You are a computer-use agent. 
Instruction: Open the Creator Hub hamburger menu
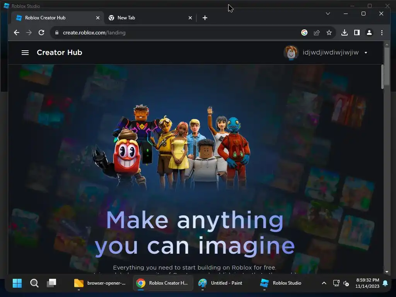[25, 53]
